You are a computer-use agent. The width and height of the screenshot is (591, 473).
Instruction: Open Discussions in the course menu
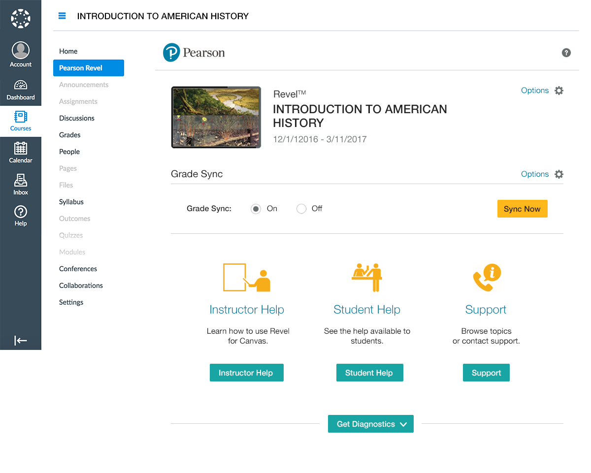[x=77, y=118]
